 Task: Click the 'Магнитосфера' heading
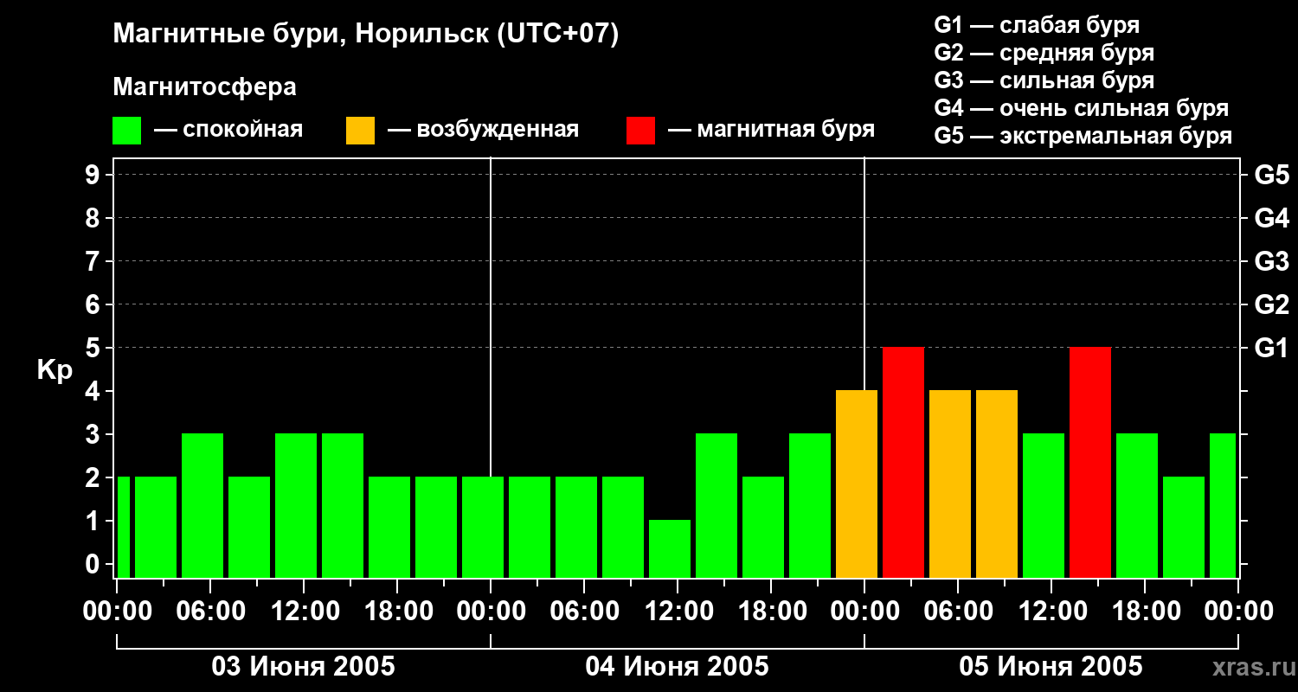point(205,87)
